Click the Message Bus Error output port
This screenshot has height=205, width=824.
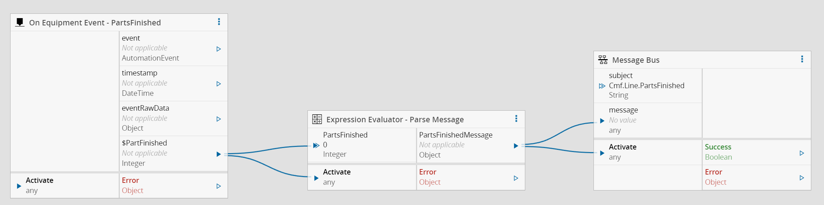[802, 178]
